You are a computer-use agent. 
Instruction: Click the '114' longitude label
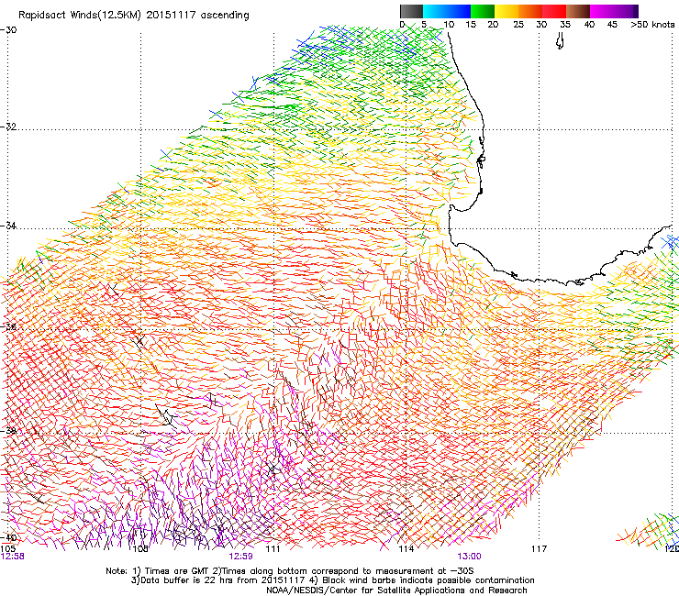[406, 549]
